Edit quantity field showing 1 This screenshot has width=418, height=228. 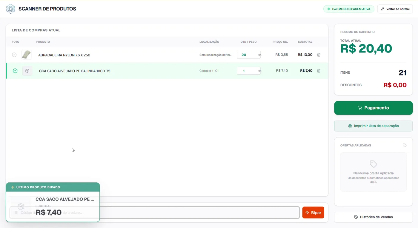(x=248, y=71)
